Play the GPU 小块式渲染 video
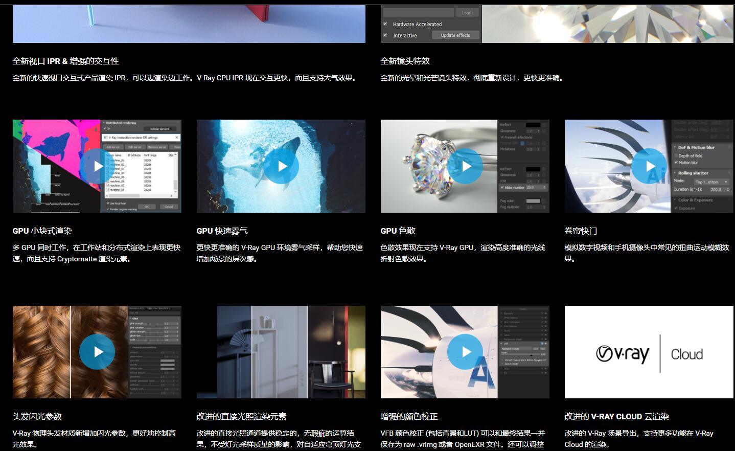This screenshot has height=451, width=735. [97, 166]
